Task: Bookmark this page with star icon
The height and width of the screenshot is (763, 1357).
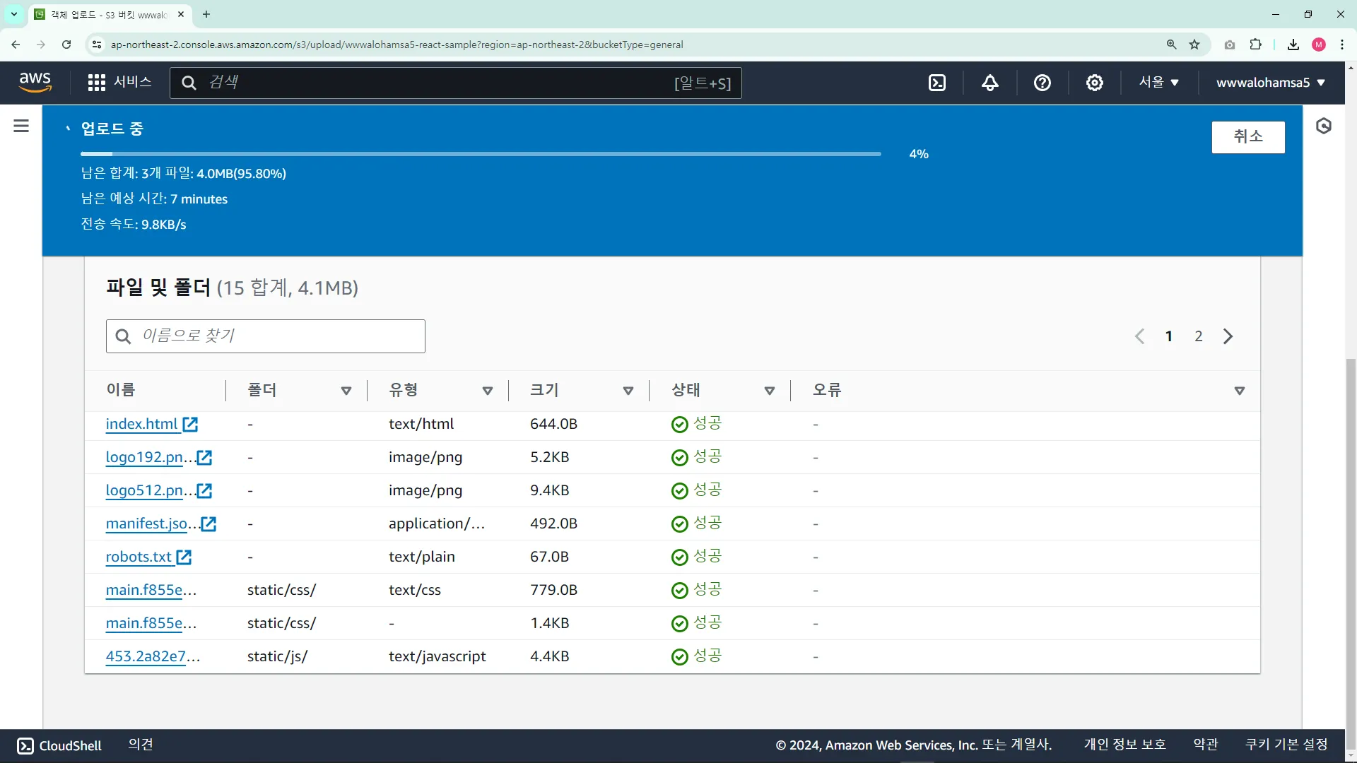Action: click(x=1194, y=45)
